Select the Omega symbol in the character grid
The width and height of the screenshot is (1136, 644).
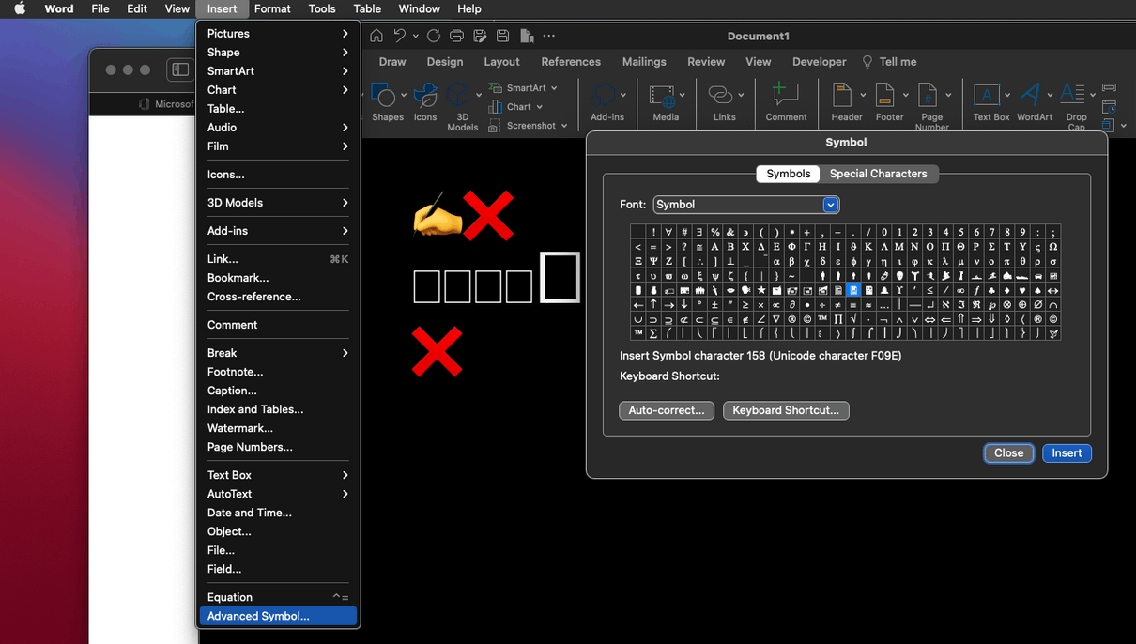coord(1053,247)
